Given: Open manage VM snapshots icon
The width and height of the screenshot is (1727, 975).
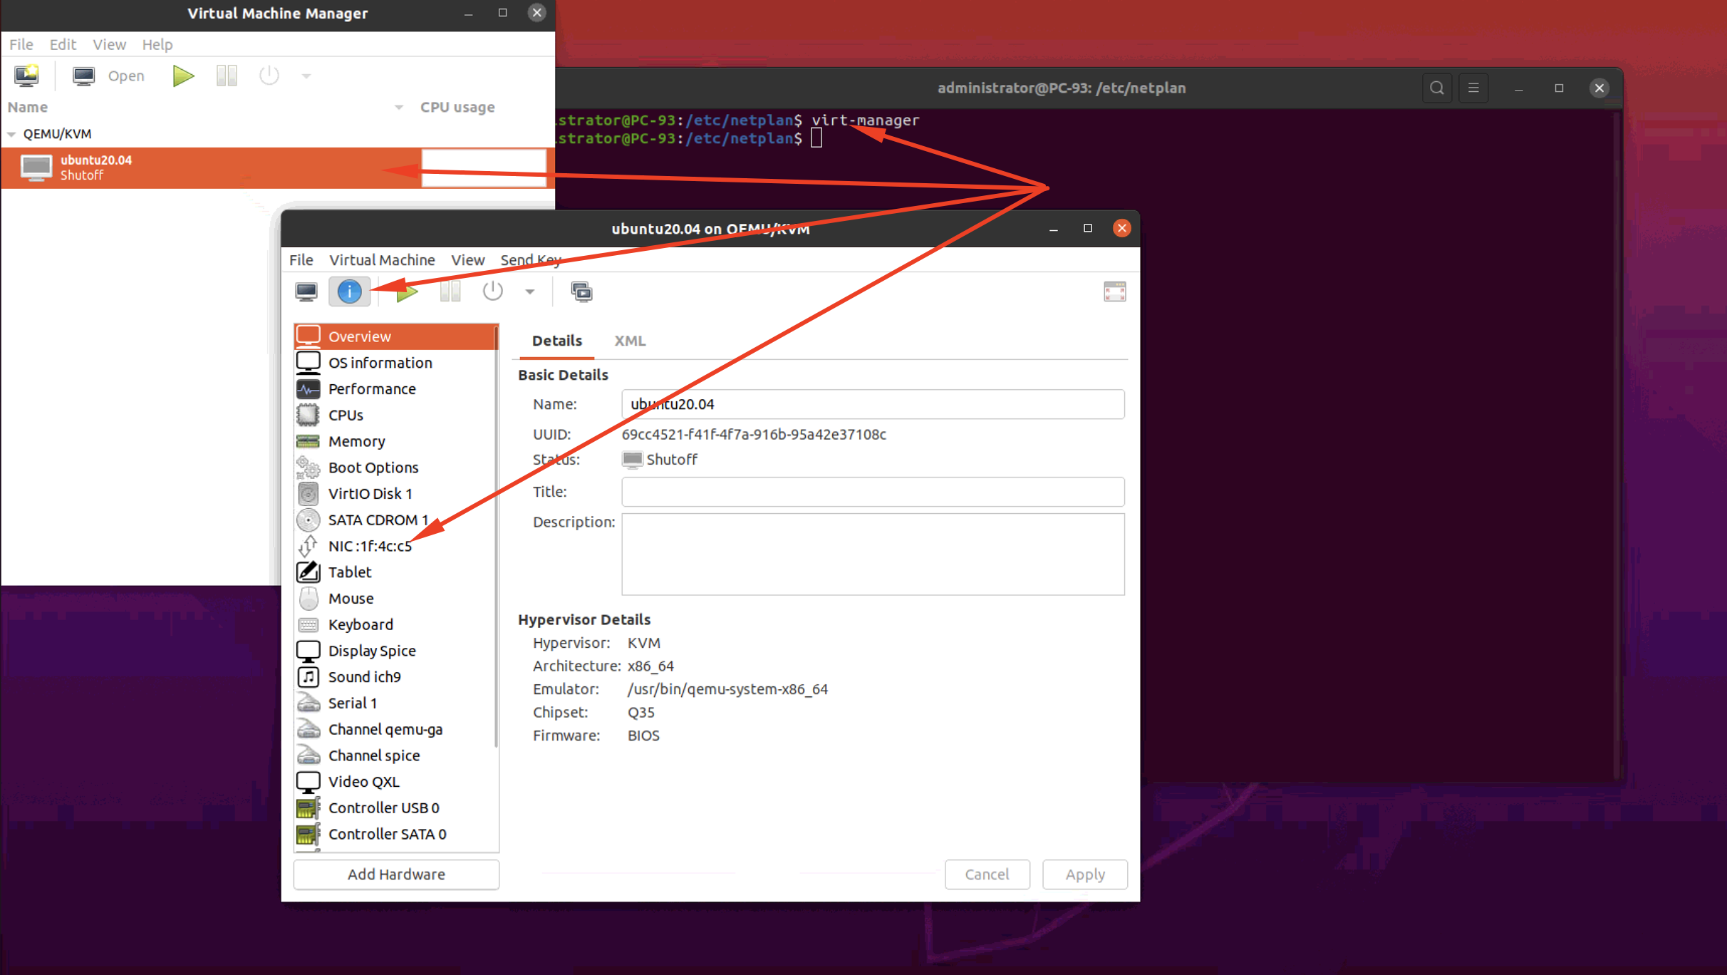Looking at the screenshot, I should 581,292.
